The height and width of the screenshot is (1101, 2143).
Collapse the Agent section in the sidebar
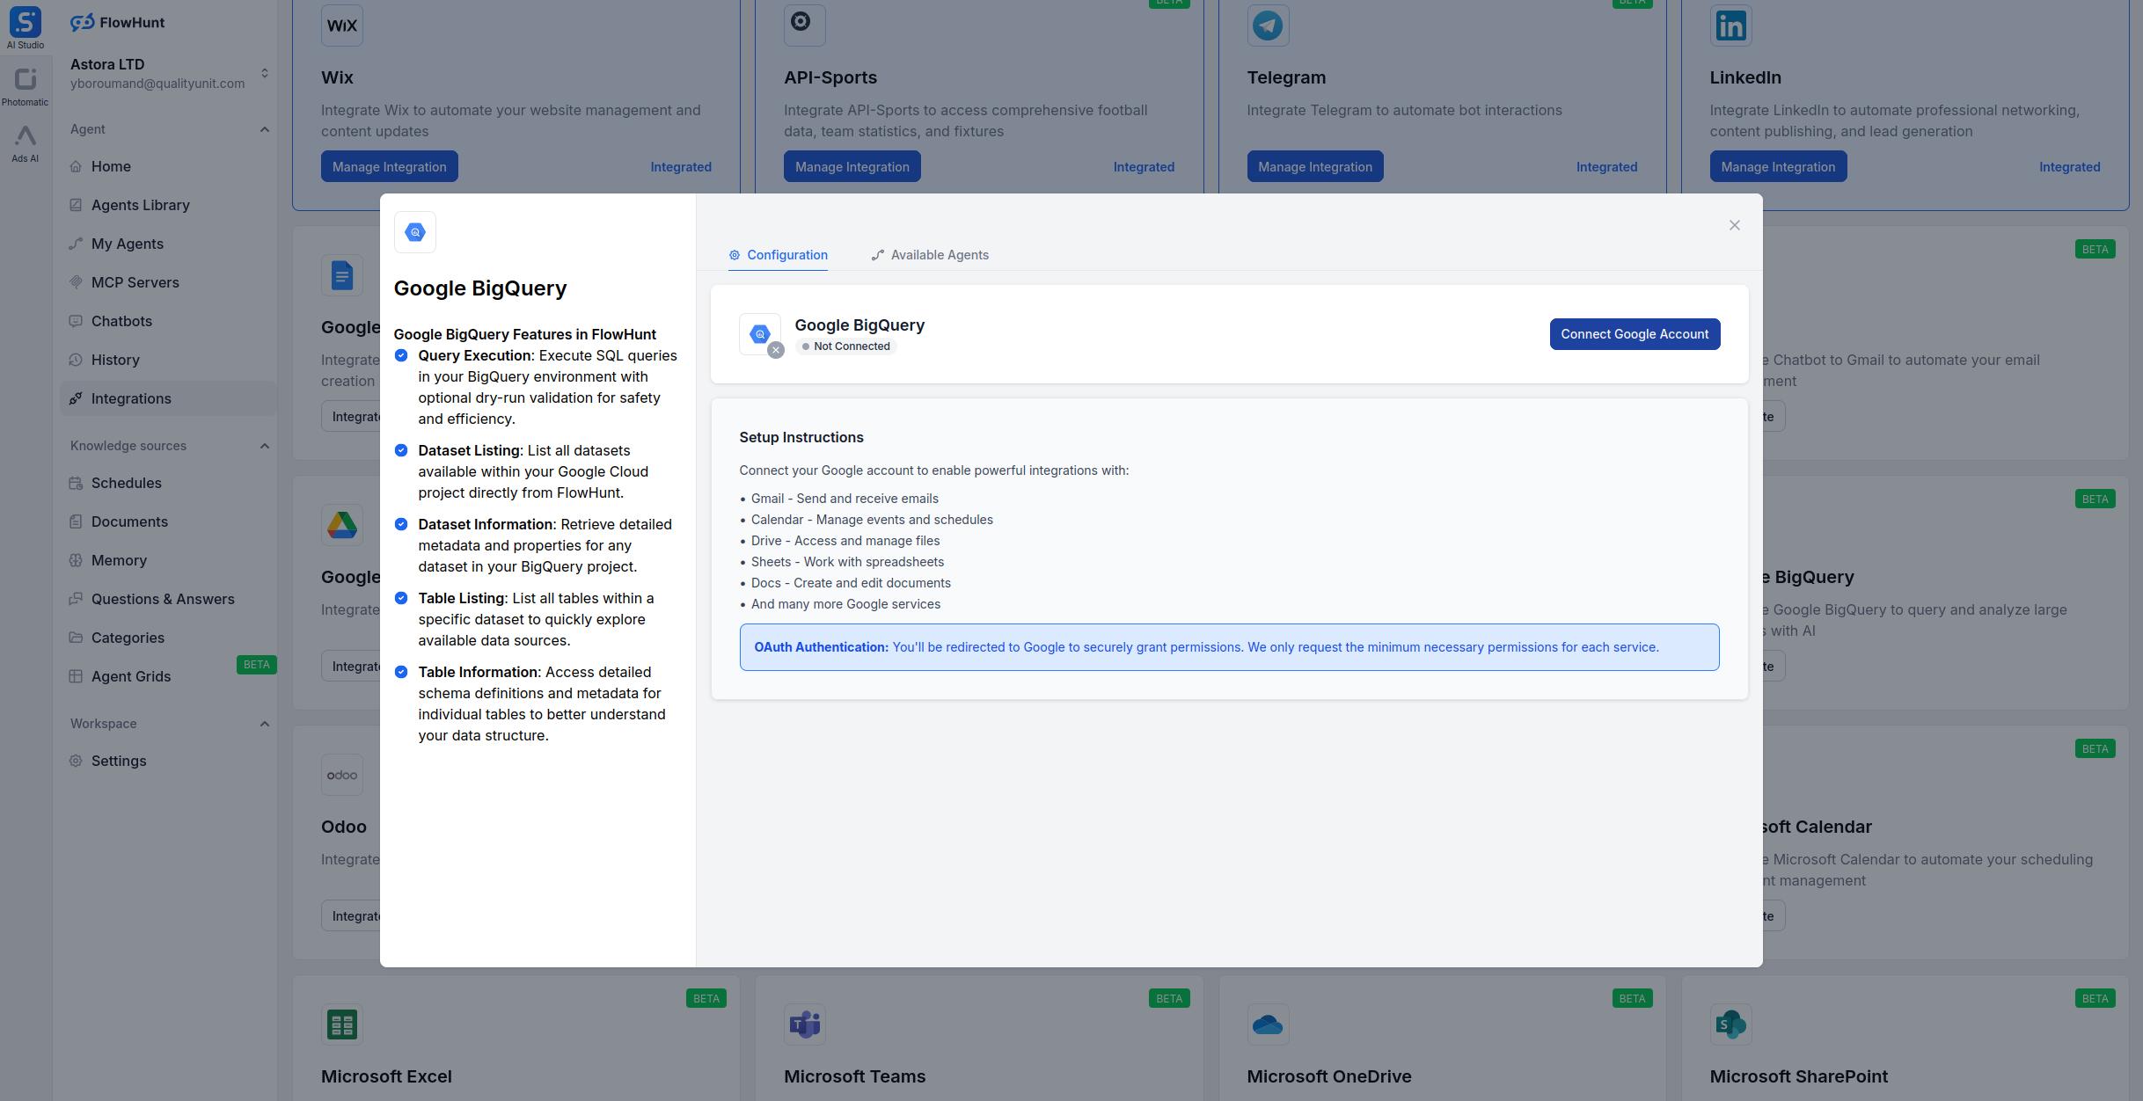pyautogui.click(x=265, y=129)
